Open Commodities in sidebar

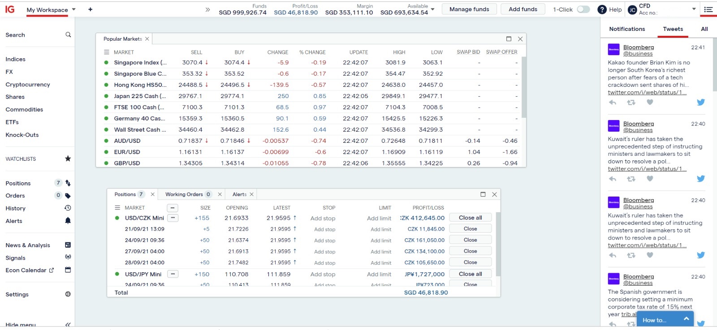24,109
